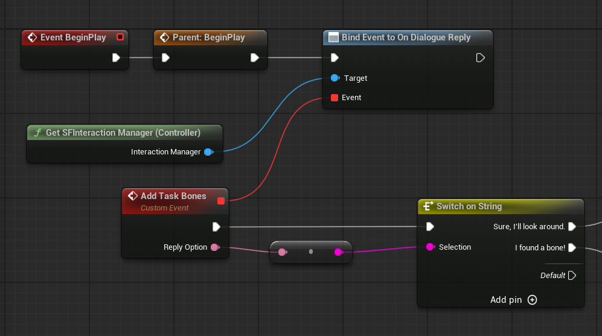Screen dimensions: 602x336
Task: Click the "I found a bone!" output pin
Action: pyautogui.click(x=572, y=247)
